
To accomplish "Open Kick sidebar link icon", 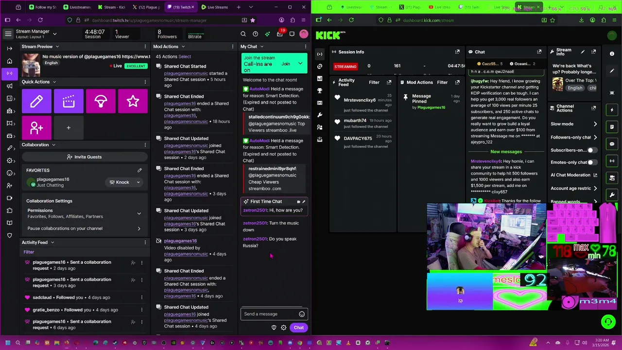I will pyautogui.click(x=319, y=66).
